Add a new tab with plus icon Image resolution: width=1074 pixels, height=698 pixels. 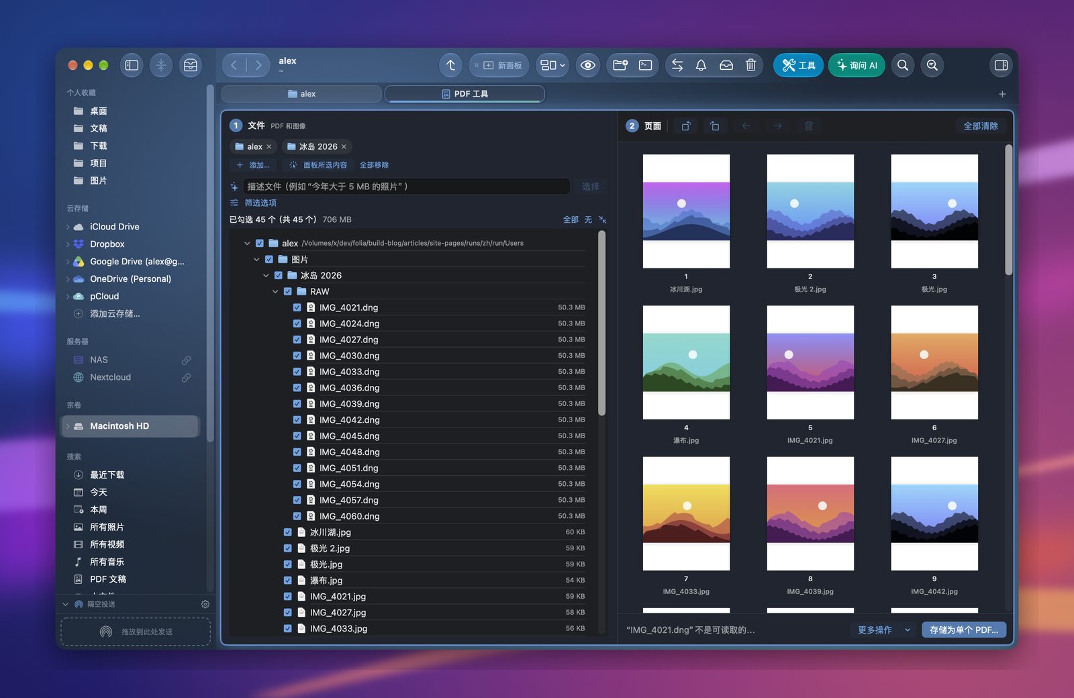tap(1002, 94)
